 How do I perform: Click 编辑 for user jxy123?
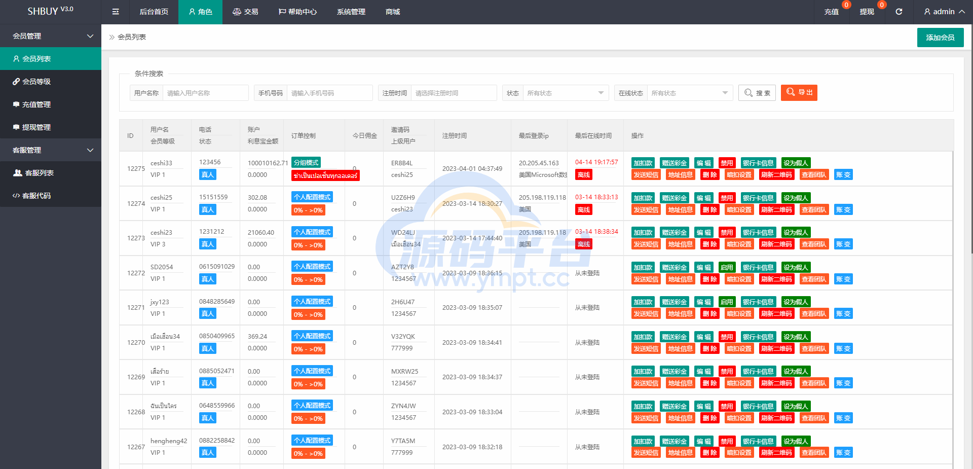(x=703, y=302)
